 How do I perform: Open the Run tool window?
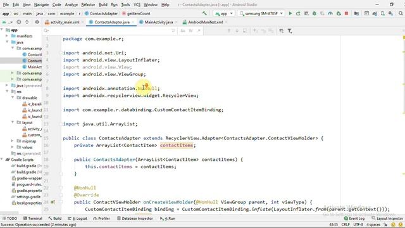tap(168, 218)
